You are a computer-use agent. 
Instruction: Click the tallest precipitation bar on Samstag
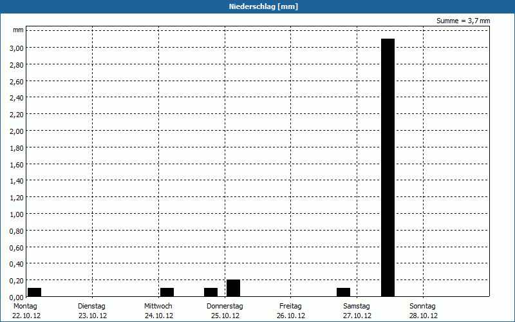388,167
